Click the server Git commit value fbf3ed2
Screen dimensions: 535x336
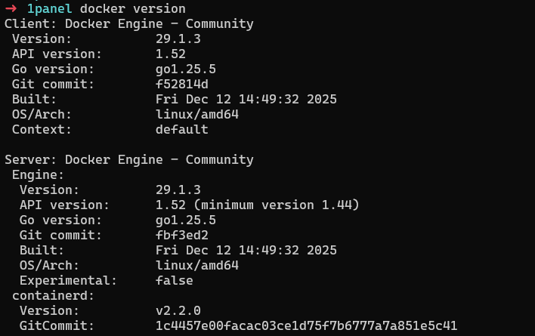click(181, 236)
